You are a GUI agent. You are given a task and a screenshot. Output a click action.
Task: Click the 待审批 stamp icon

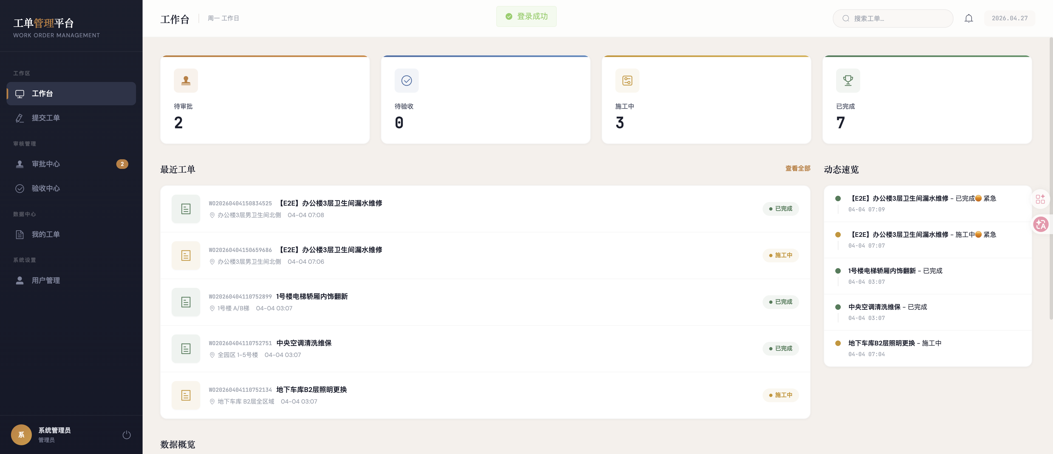[x=186, y=81]
